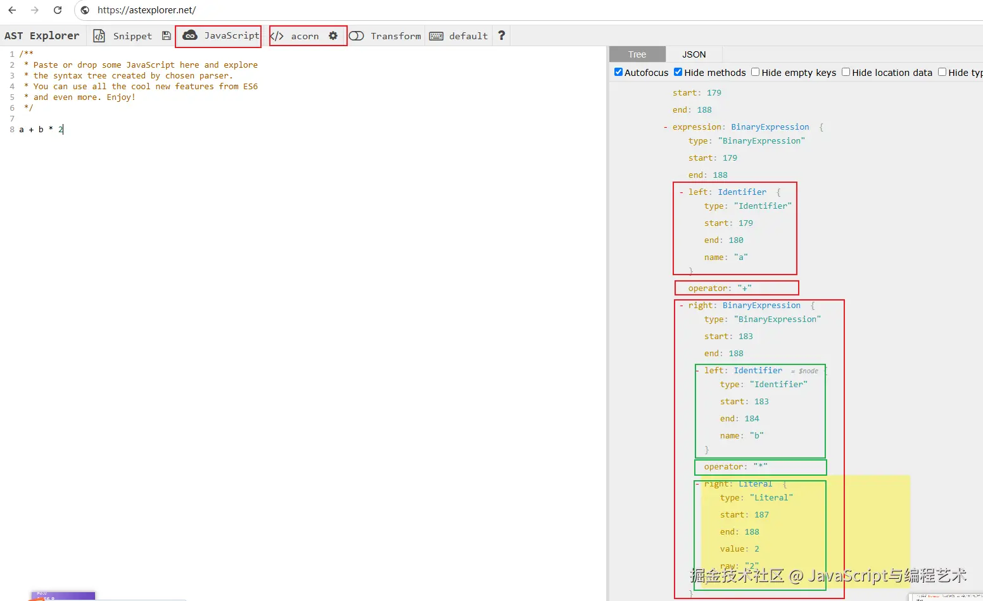
Task: Switch to the JSON tab
Action: pos(694,54)
